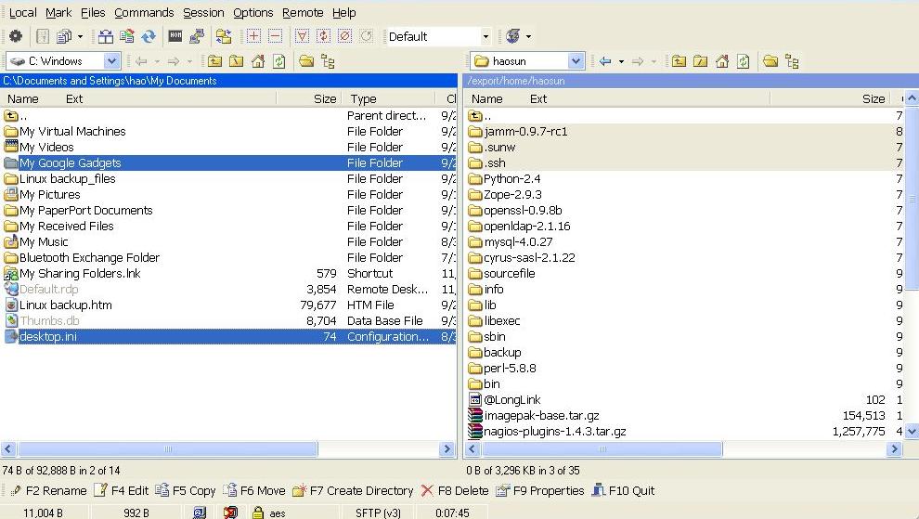Refresh the remote panel directory listing
Viewport: 919px width, 519px height.
[743, 61]
